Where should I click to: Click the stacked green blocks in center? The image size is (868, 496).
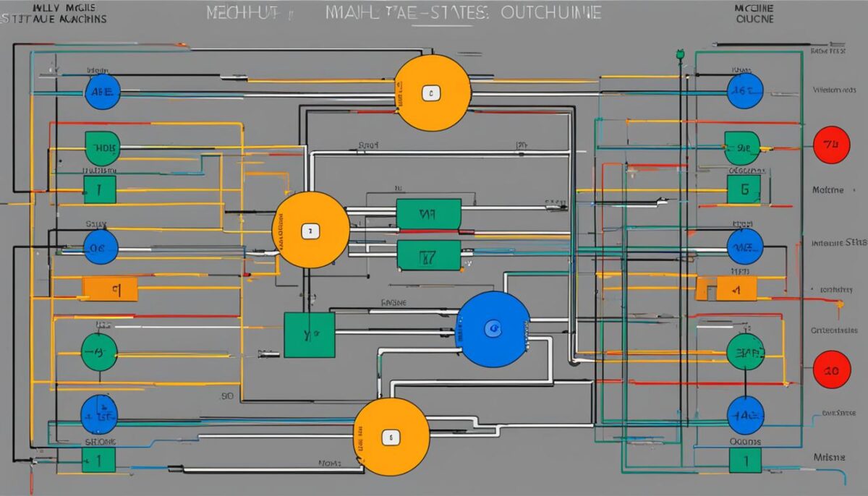pos(428,233)
